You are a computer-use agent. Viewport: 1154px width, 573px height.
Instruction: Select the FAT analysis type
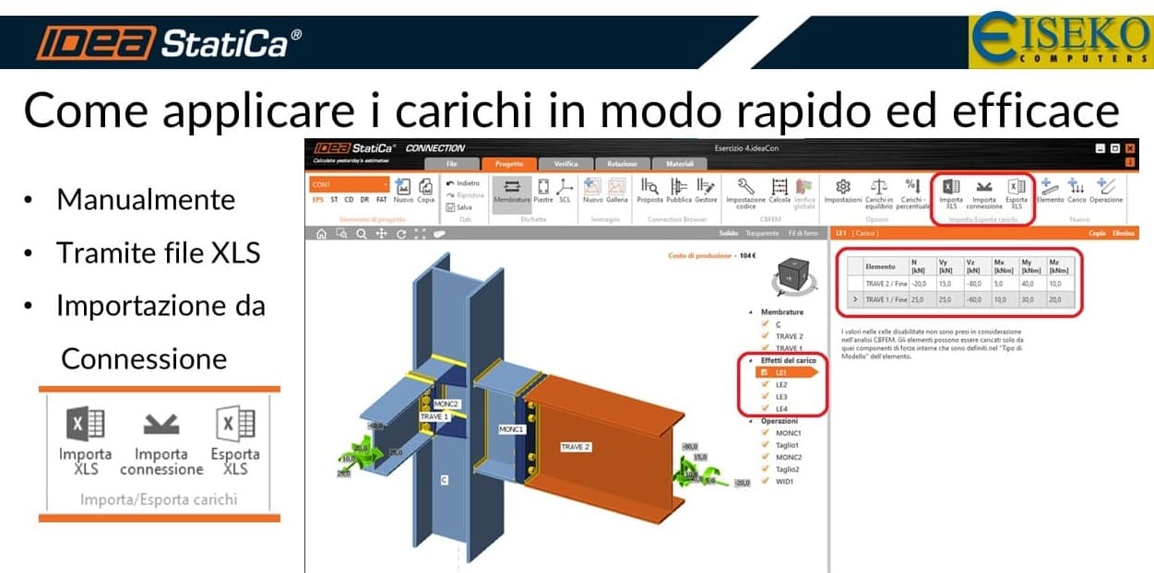pyautogui.click(x=382, y=199)
